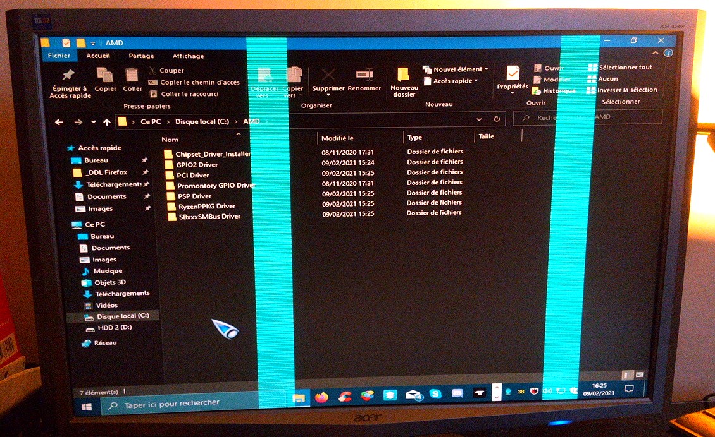
Task: Switch to the Accueil ribbon tab
Action: 98,56
